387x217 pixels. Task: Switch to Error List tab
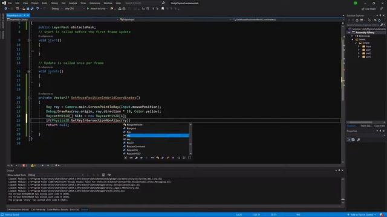(74, 210)
